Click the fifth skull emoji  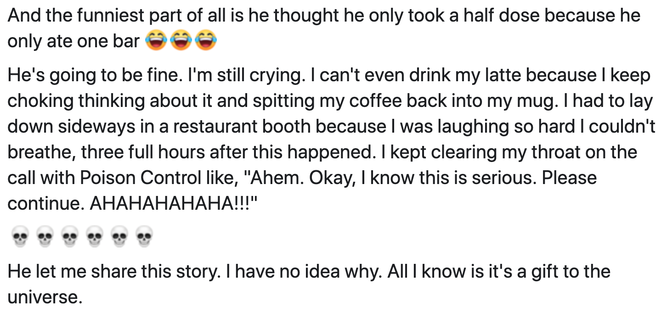[x=119, y=238]
